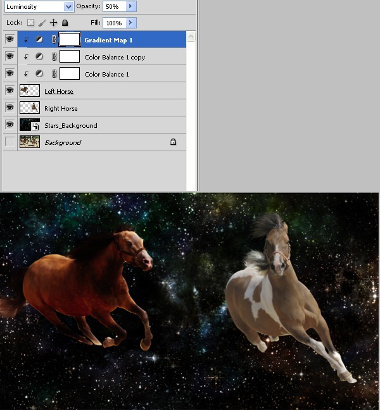
Task: Click the lock transparent pixels icon
Action: [x=31, y=23]
